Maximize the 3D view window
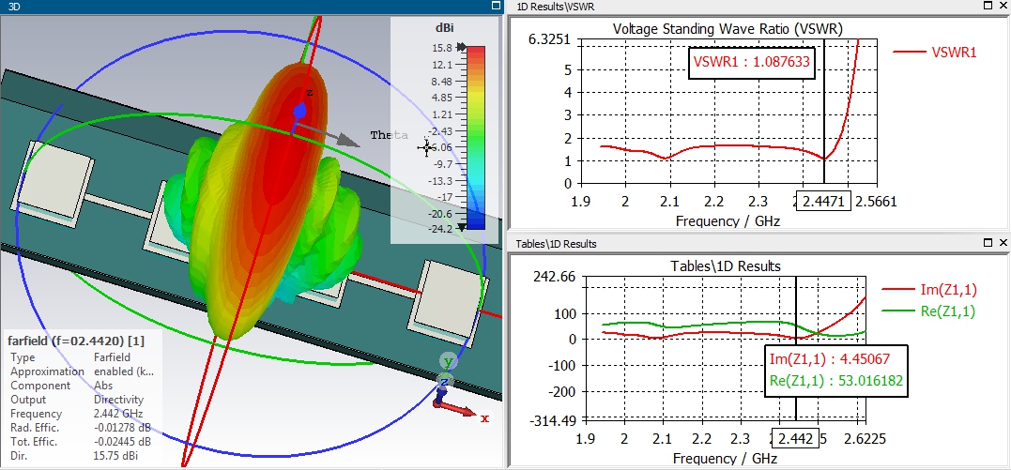The width and height of the screenshot is (1011, 470). pos(496,6)
